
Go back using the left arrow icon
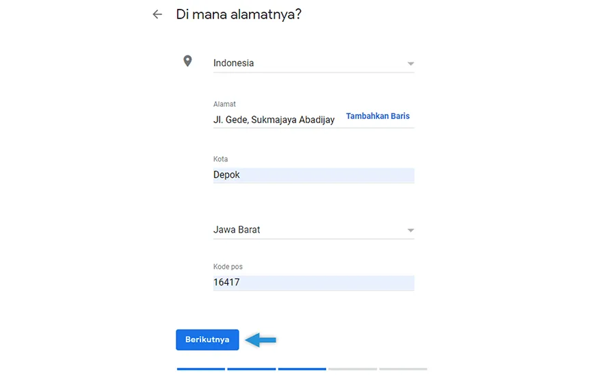pos(157,15)
